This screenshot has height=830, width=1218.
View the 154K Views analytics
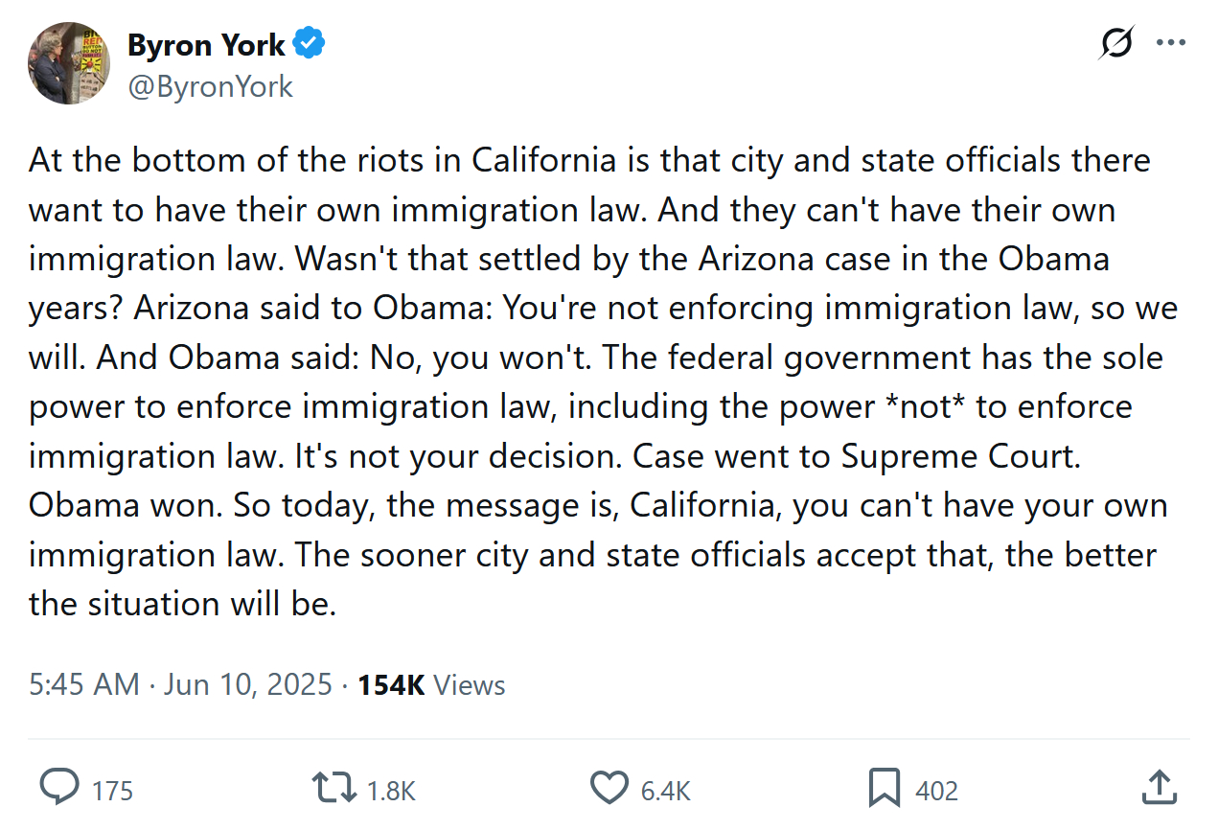click(431, 685)
